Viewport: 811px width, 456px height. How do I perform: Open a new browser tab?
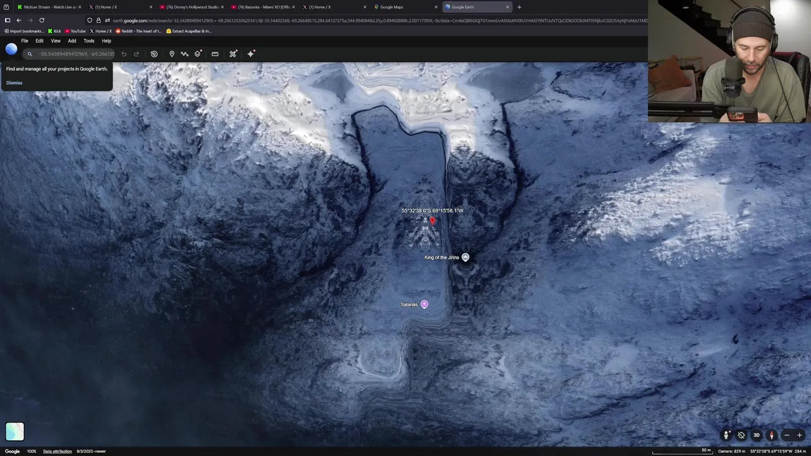pos(519,7)
